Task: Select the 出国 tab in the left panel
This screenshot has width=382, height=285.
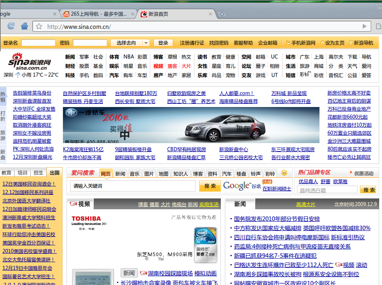Action: pyautogui.click(x=55, y=173)
